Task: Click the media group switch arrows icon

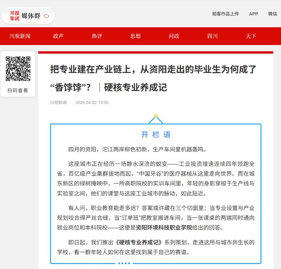Action: click(x=46, y=16)
